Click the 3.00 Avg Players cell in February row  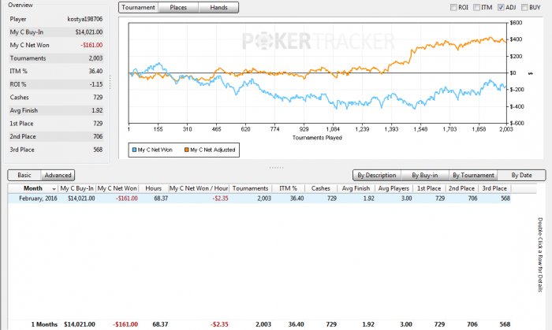click(406, 198)
